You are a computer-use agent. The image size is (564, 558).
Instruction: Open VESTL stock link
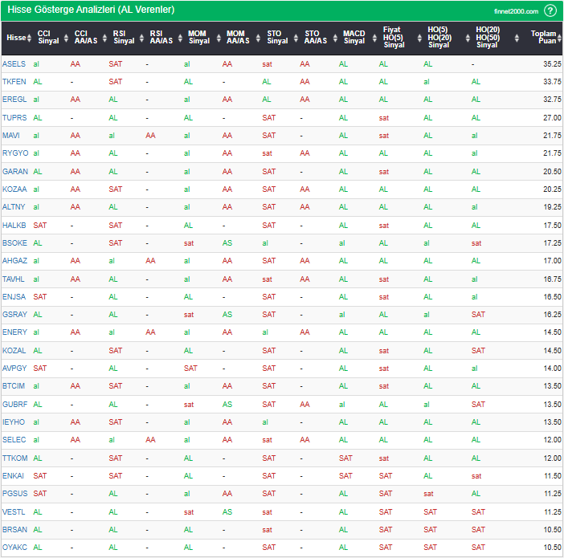coord(14,512)
